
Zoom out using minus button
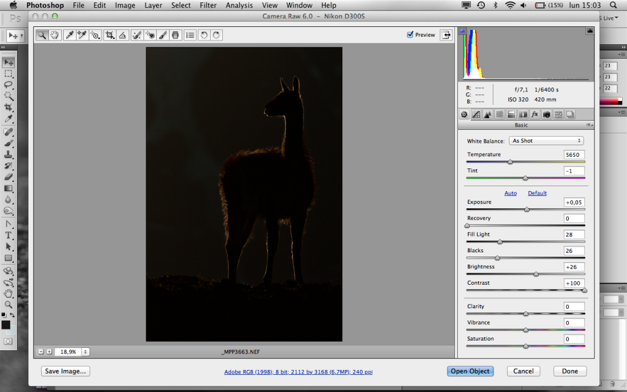coord(41,352)
